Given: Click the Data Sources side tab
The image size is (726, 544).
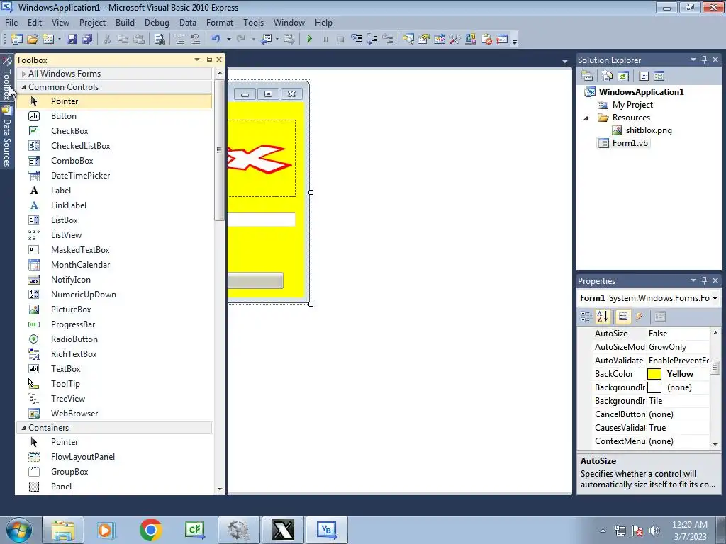Looking at the screenshot, I should [x=6, y=137].
